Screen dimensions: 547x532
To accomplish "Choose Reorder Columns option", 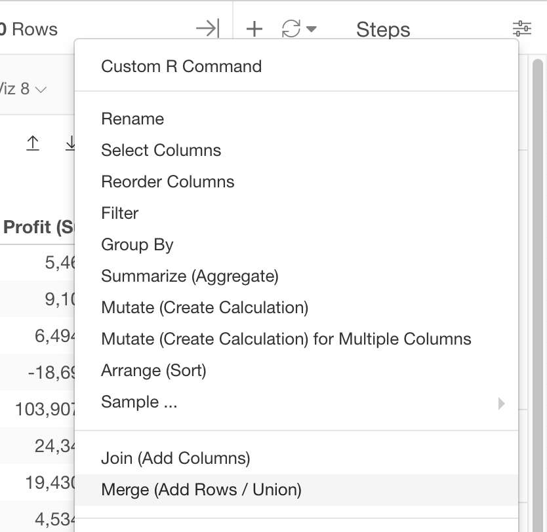I will [167, 181].
